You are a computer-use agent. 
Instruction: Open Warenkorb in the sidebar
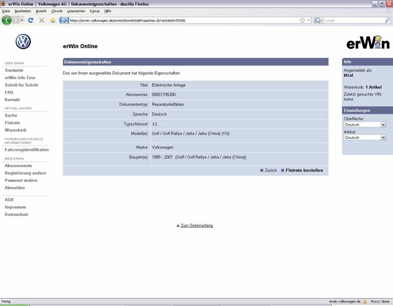pyautogui.click(x=15, y=130)
